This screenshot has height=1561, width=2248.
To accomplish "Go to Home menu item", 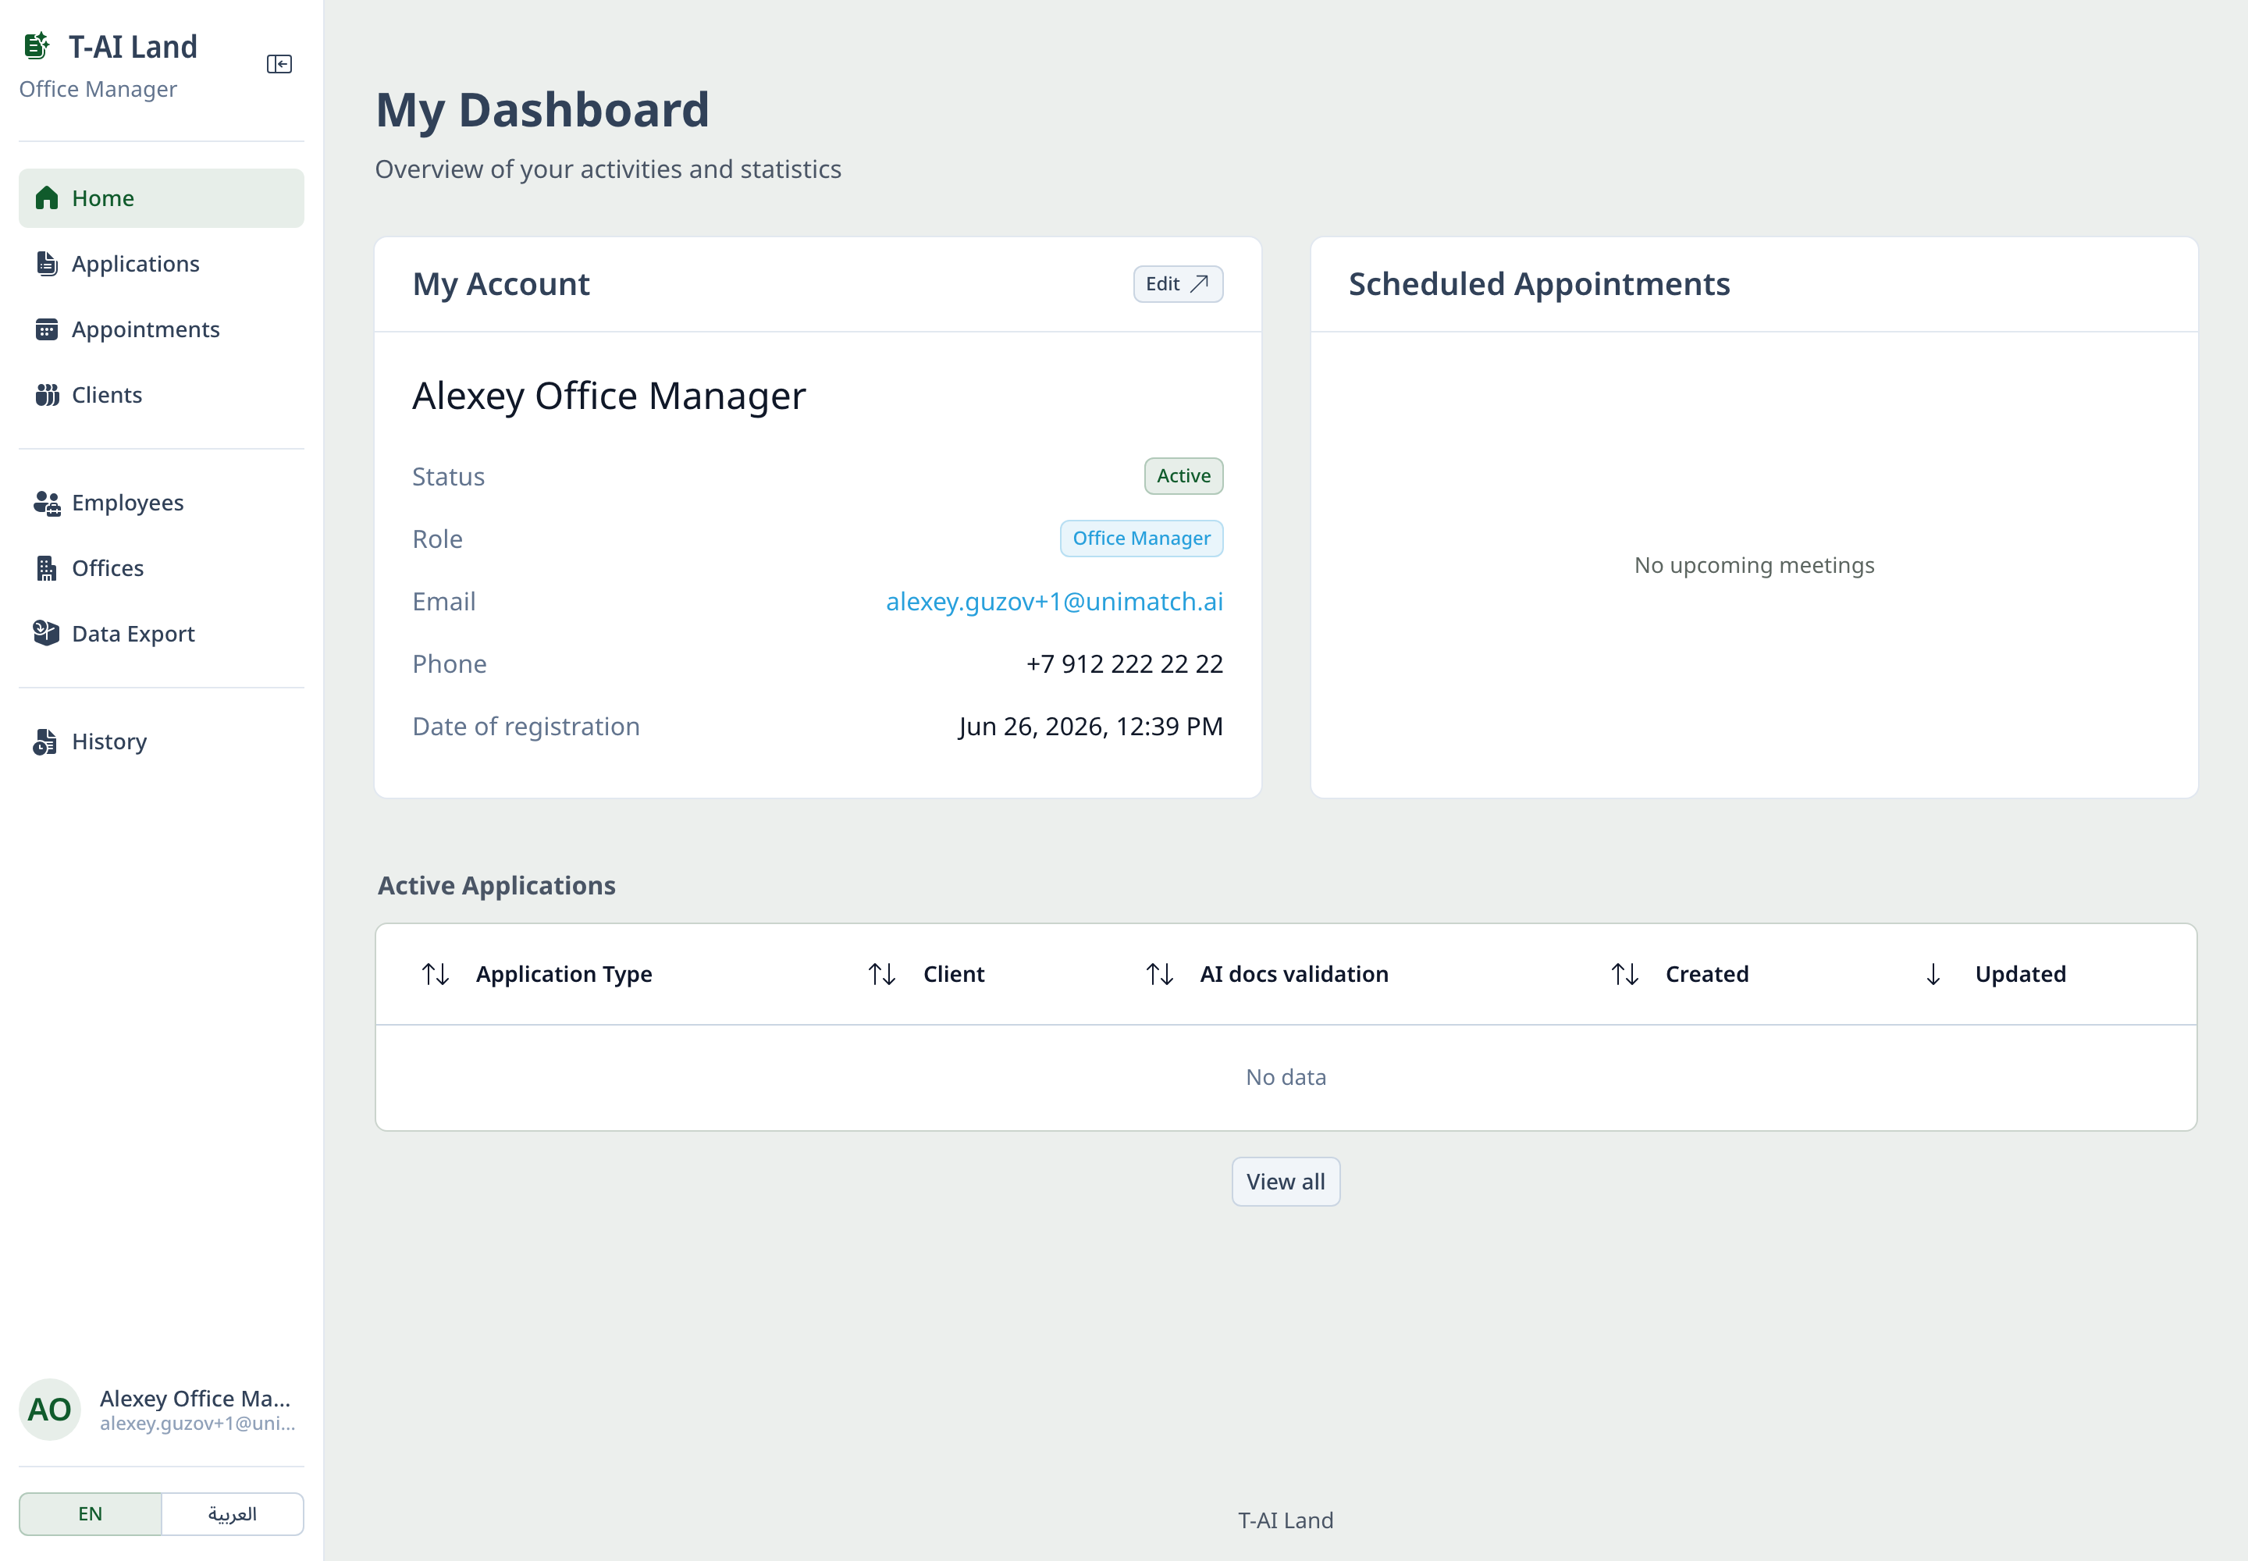I will 162,198.
